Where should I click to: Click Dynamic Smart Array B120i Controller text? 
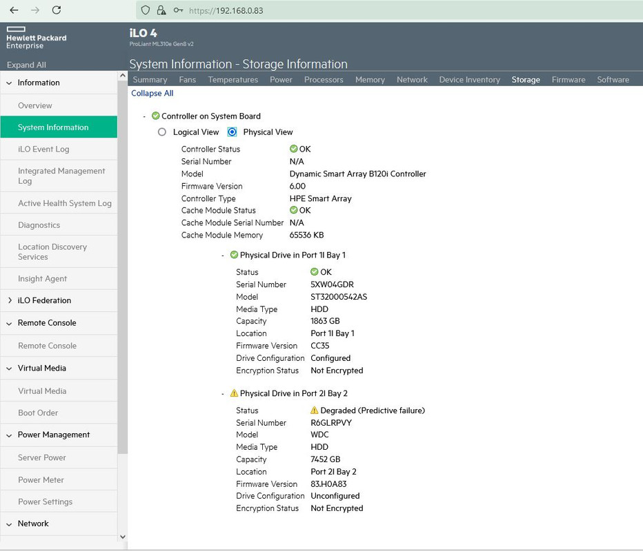(x=357, y=174)
